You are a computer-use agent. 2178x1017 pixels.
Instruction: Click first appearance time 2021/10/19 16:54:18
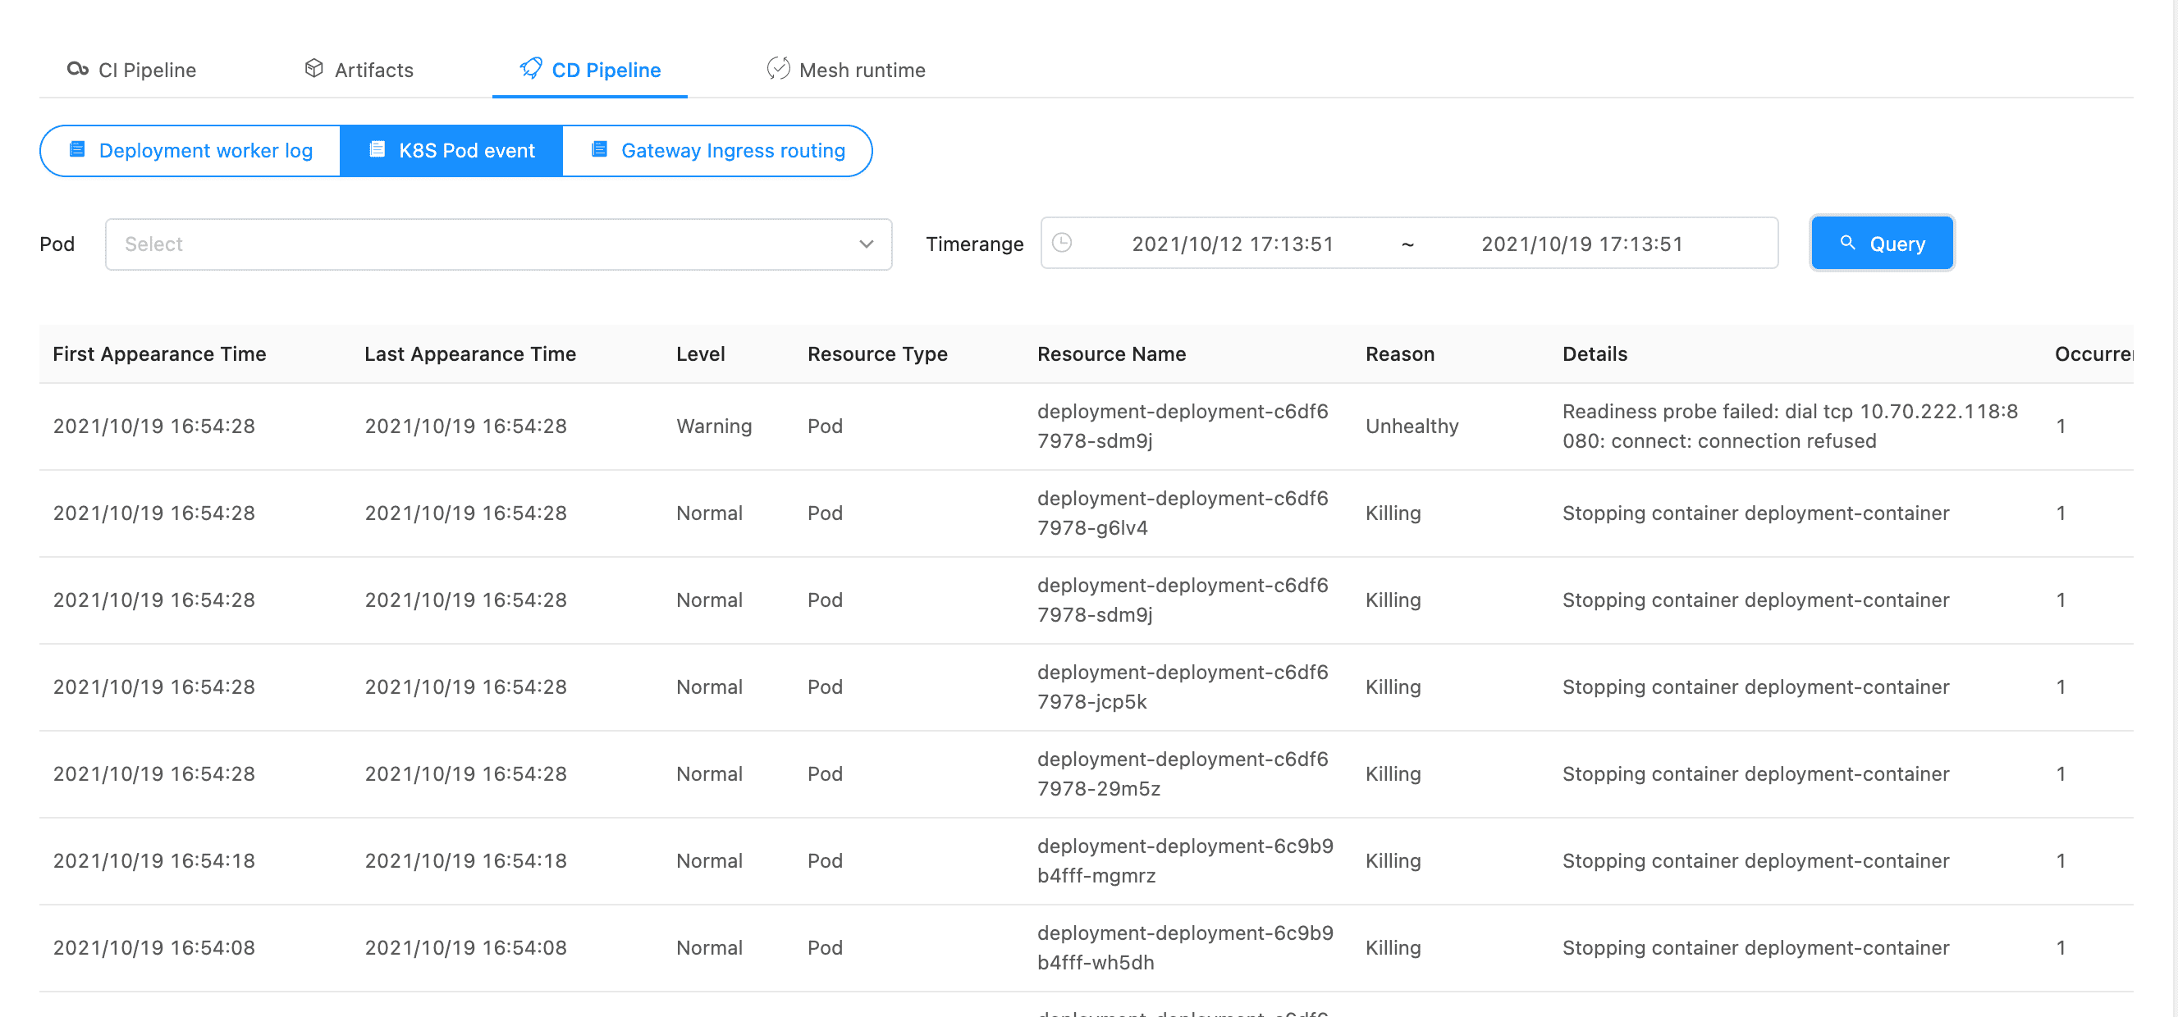[x=154, y=861]
